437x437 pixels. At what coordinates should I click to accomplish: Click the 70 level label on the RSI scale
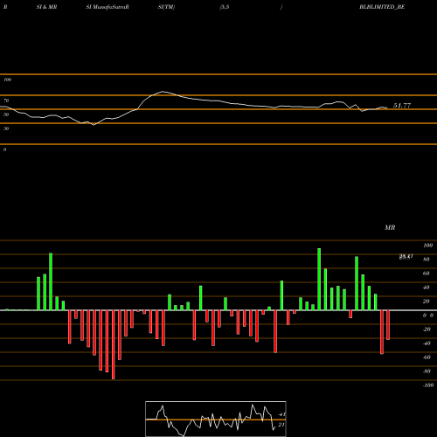(x=6, y=101)
